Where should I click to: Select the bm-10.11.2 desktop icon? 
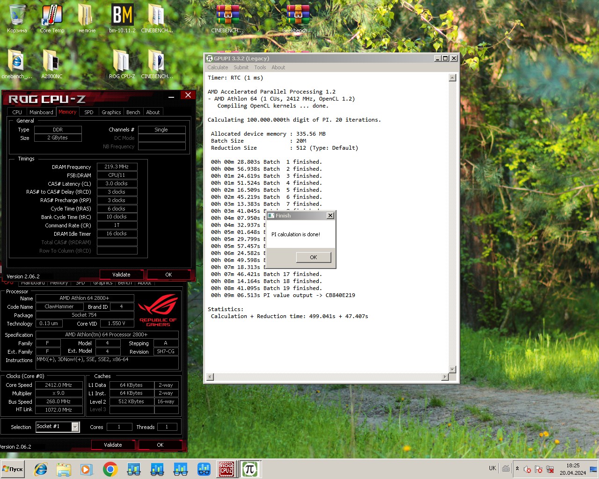point(122,19)
